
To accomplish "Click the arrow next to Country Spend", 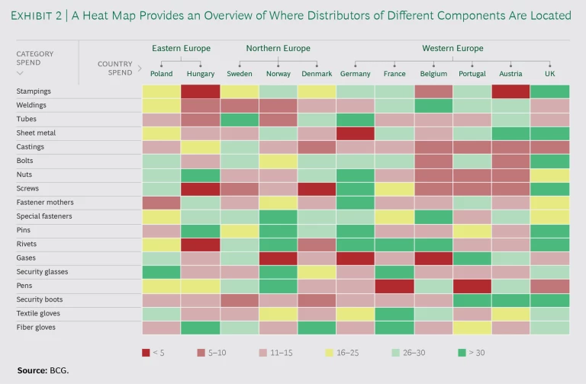I will pyautogui.click(x=140, y=69).
